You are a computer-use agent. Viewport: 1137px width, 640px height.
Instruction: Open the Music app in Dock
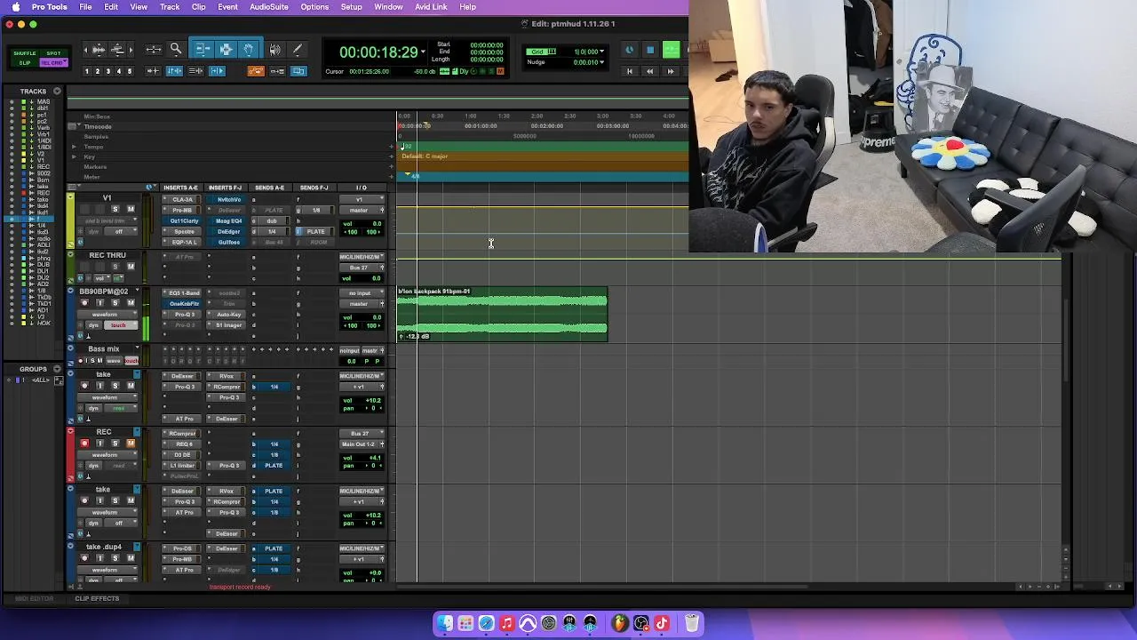click(507, 623)
